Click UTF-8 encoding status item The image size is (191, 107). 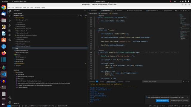point(176,106)
